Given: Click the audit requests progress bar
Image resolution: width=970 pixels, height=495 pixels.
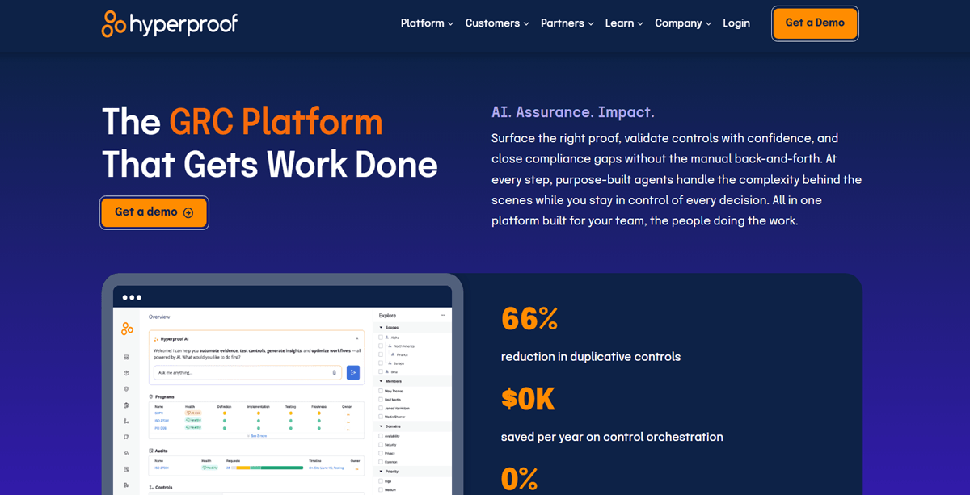Looking at the screenshot, I should point(267,468).
